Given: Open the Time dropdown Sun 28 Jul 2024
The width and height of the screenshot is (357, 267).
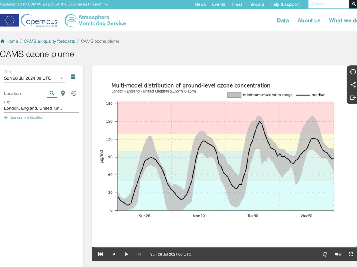Looking at the screenshot, I should point(34,78).
